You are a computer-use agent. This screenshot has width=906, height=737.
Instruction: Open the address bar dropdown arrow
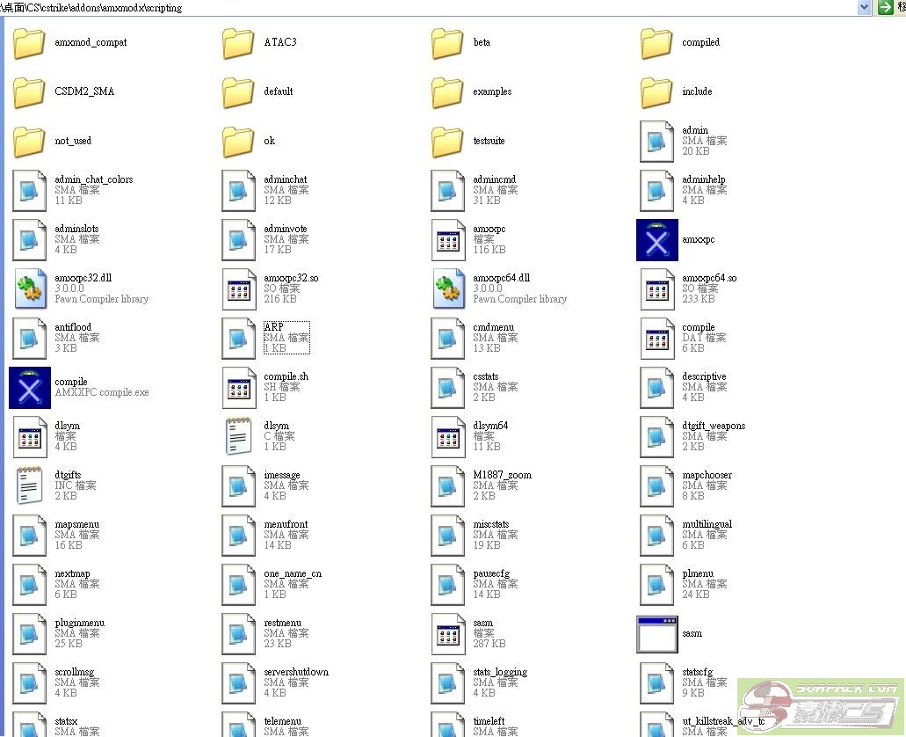[864, 7]
